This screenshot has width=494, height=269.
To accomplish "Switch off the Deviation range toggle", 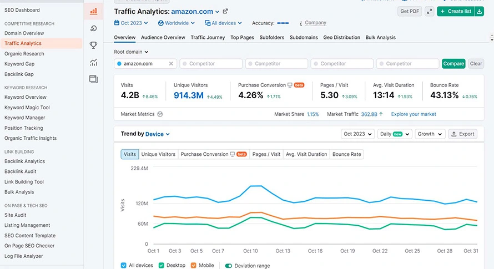I will coord(228,266).
